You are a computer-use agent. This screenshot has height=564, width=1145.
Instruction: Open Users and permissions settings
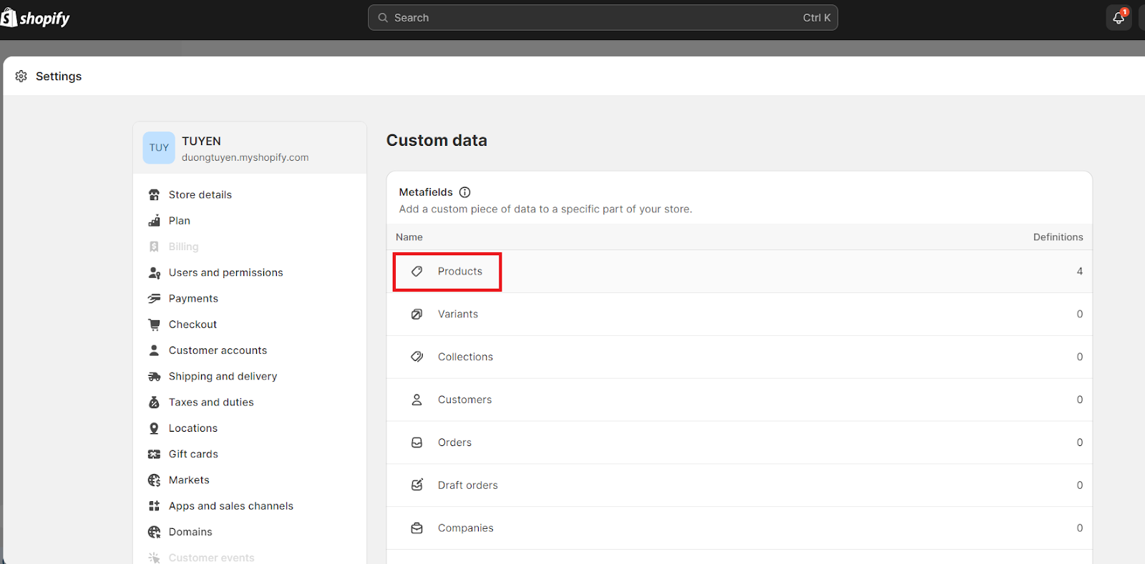225,273
